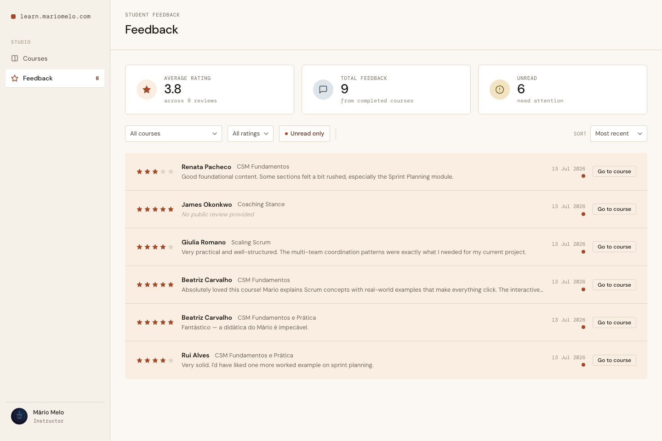Viewport: 662px width, 441px height.
Task: Click the Courses book icon in sidebar
Action: [15, 58]
